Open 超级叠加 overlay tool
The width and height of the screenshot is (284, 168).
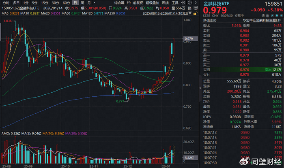152,3
